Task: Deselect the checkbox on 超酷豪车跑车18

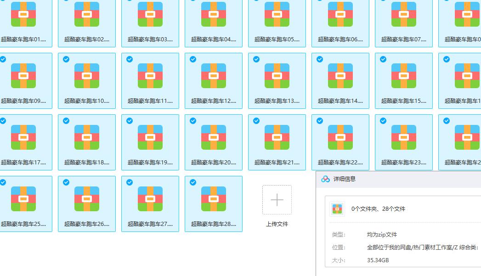Action: 66,121
